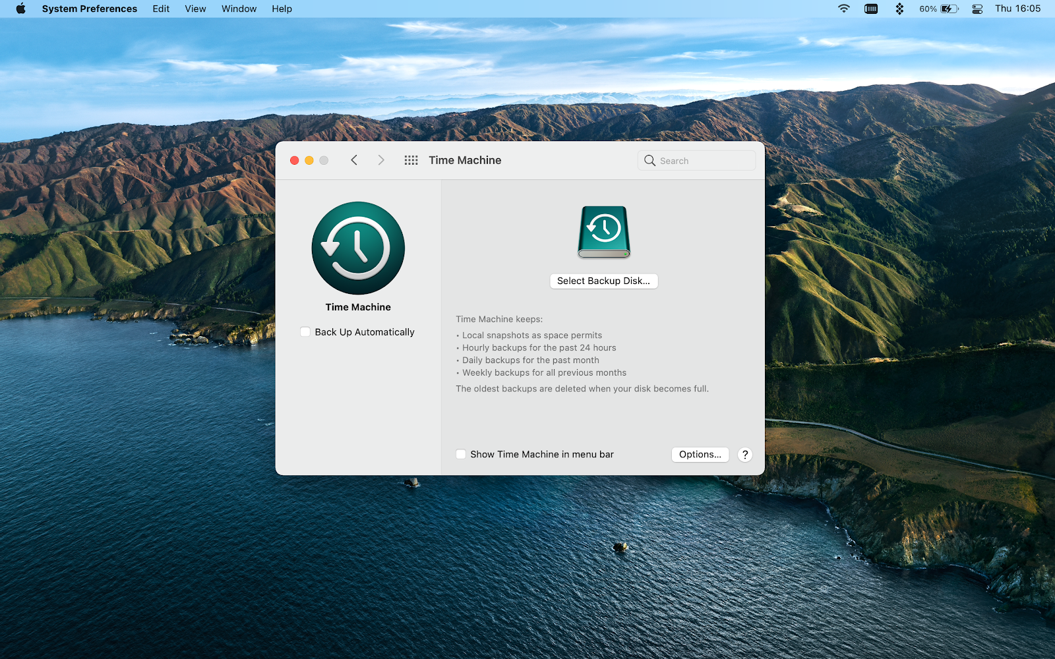Click the Thu 16:05 clock
Viewport: 1055px width, 659px height.
pyautogui.click(x=1017, y=9)
